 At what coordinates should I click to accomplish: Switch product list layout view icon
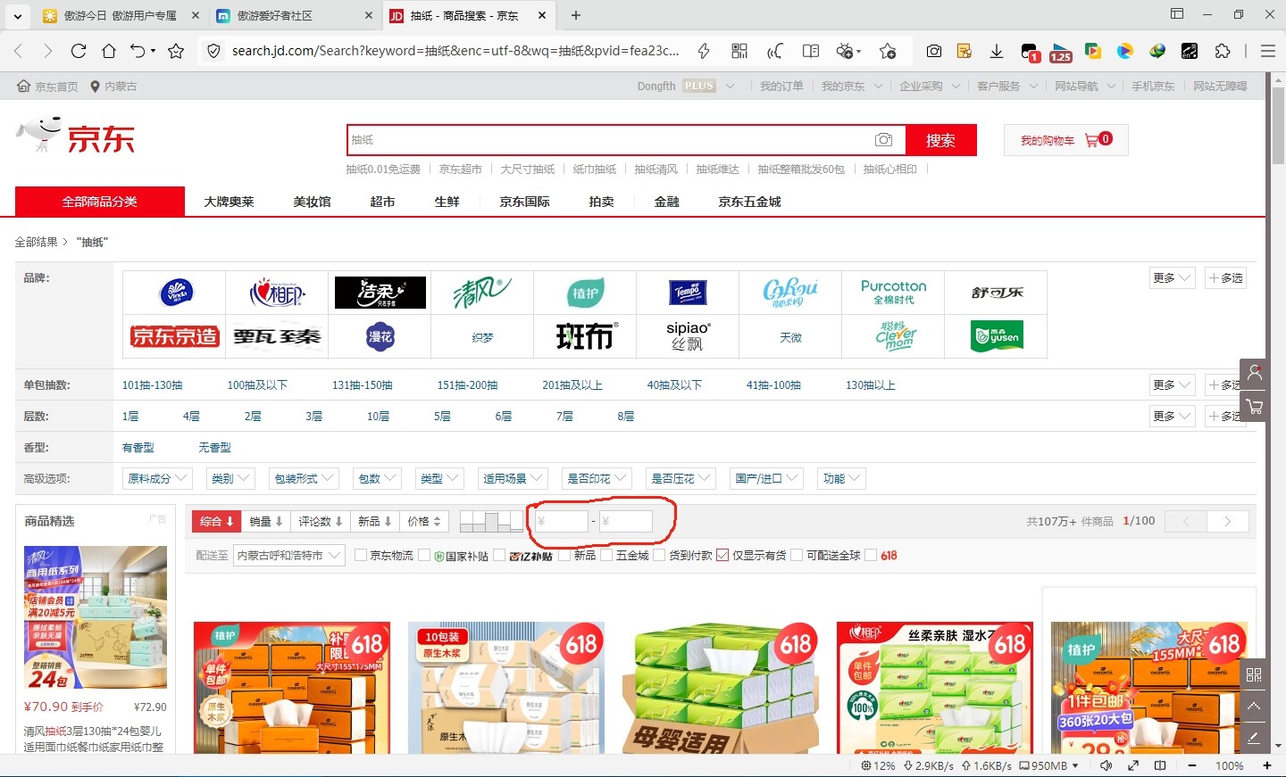(491, 522)
